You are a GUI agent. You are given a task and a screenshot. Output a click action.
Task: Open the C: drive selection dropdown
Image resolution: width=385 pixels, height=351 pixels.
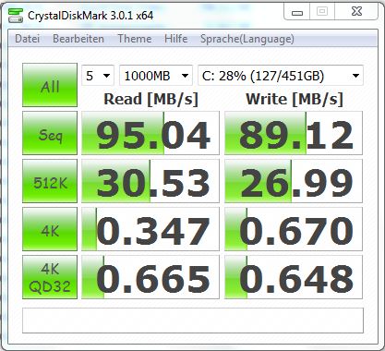pyautogui.click(x=281, y=76)
